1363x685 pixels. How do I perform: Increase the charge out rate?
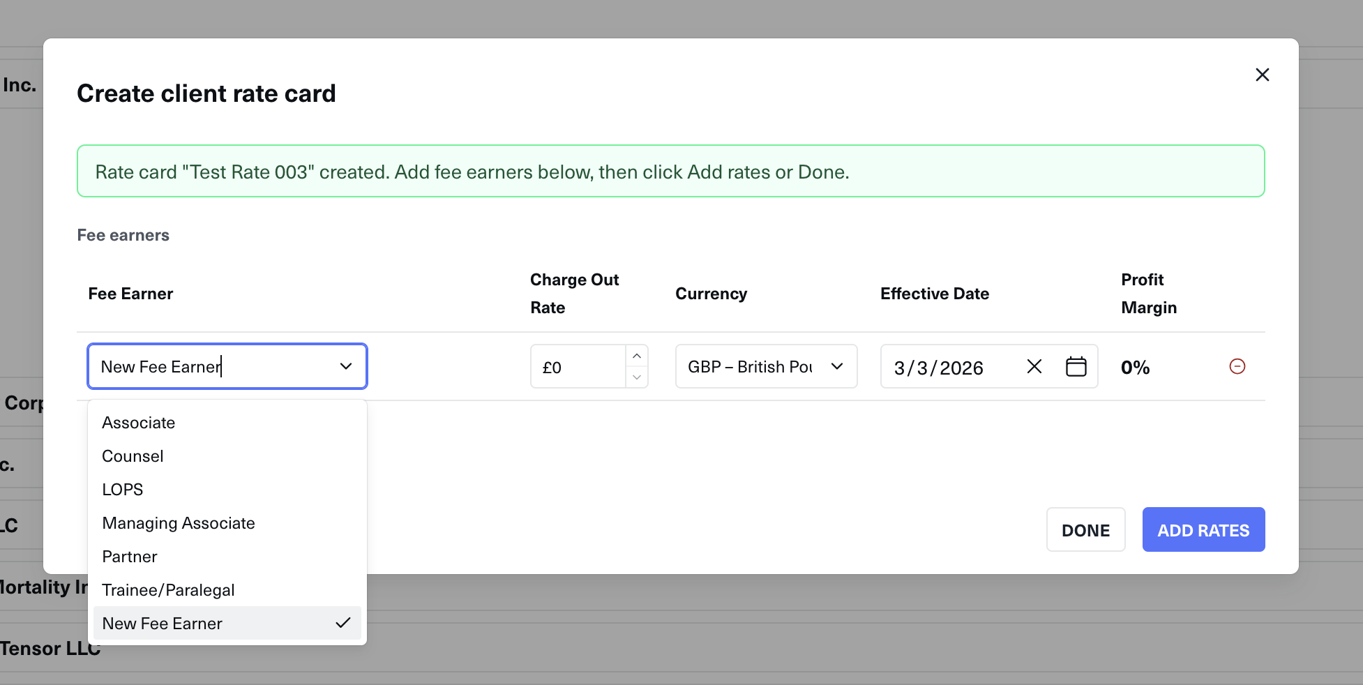click(636, 356)
